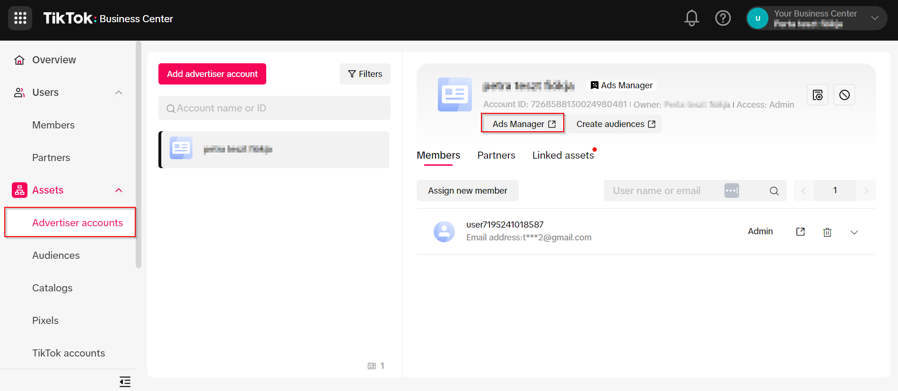
Task: Switch to the Linked assets tab
Action: point(563,155)
